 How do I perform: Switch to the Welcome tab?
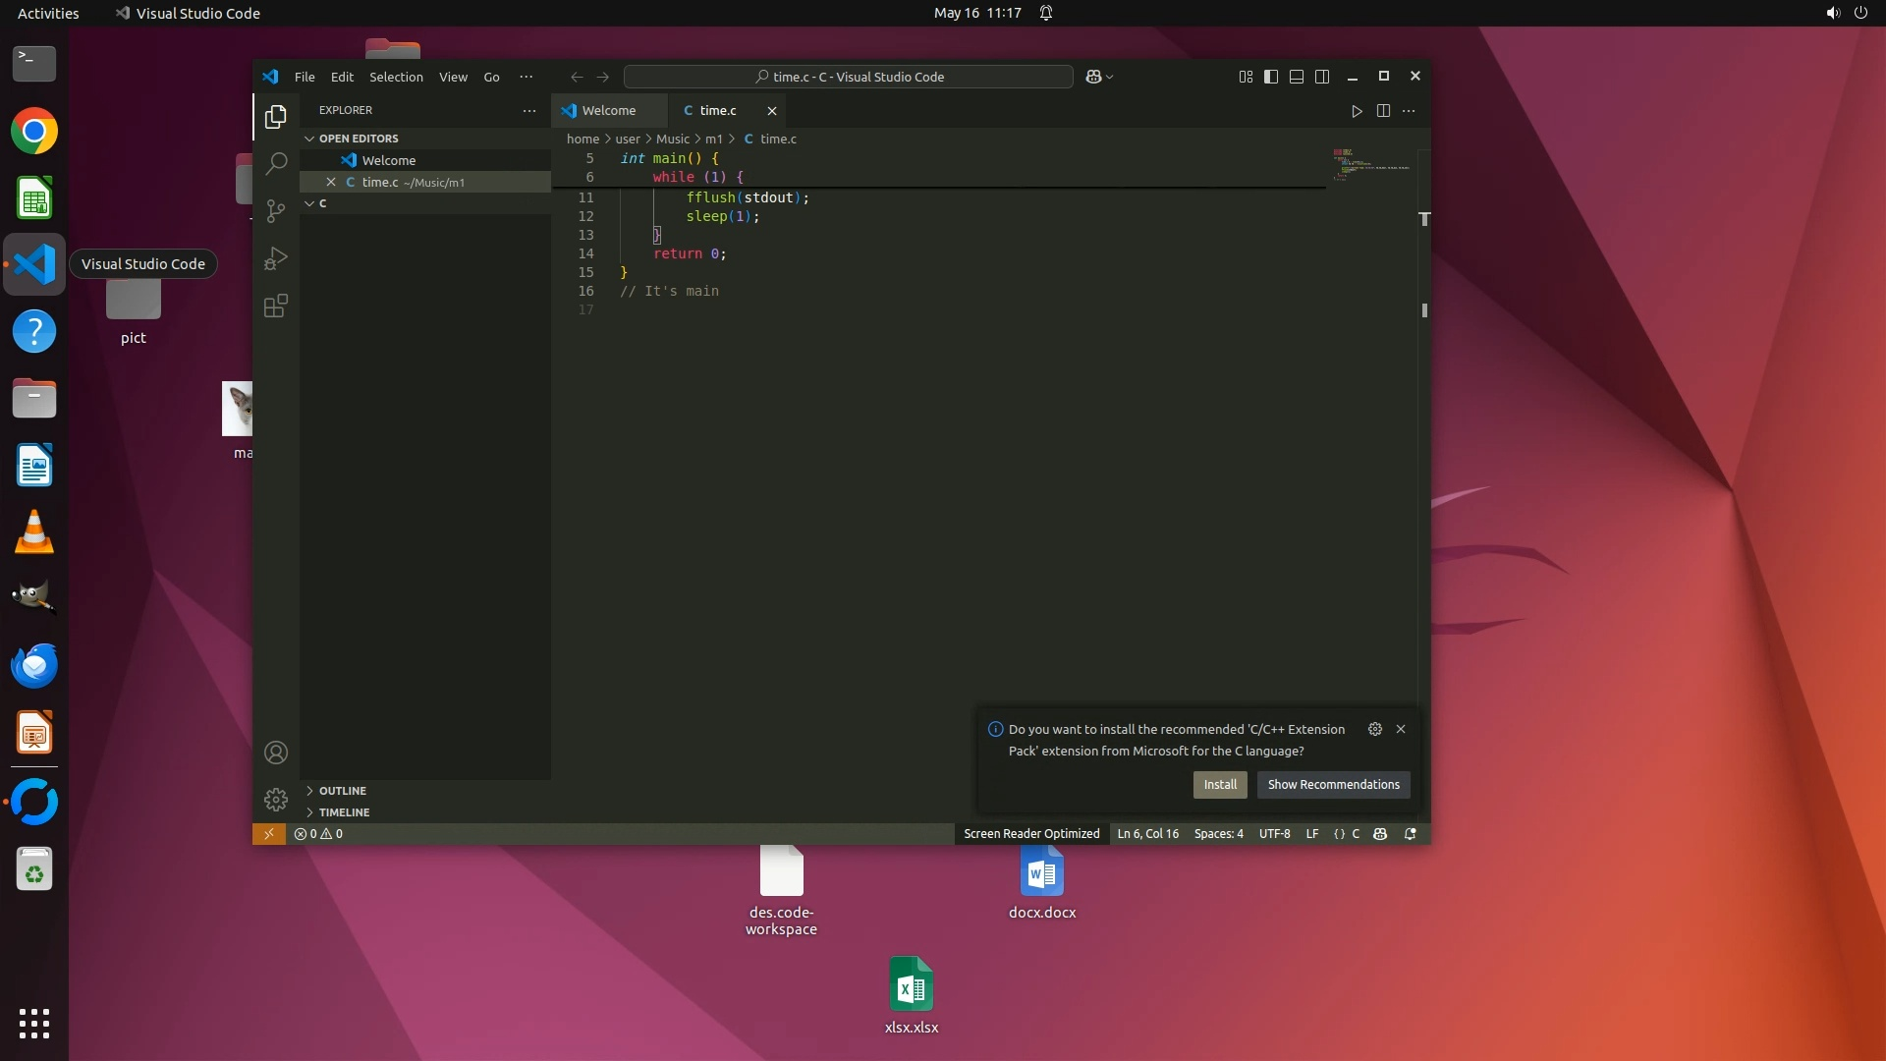click(608, 111)
